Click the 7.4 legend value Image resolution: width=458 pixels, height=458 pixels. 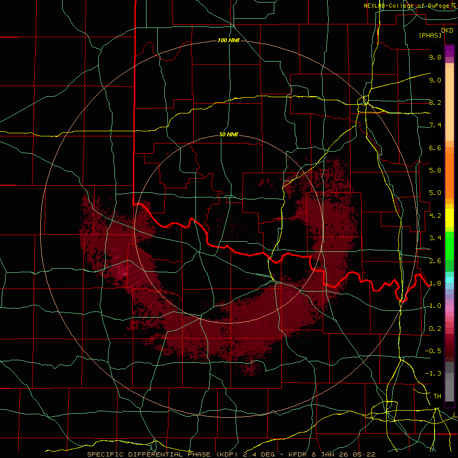[435, 125]
